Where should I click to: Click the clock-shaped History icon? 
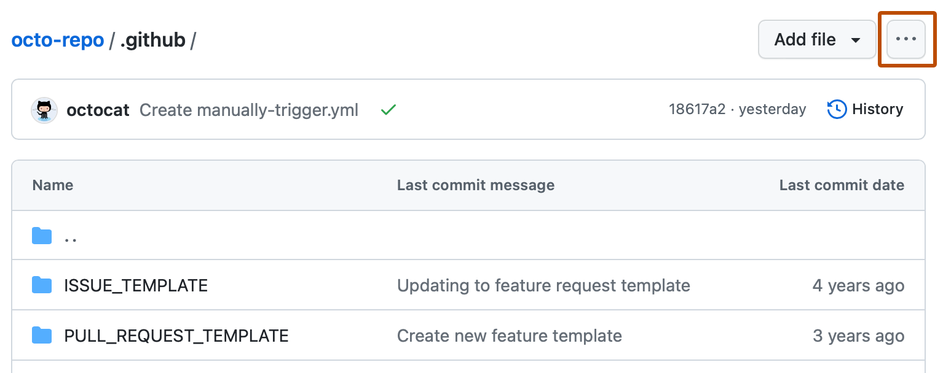coord(836,109)
